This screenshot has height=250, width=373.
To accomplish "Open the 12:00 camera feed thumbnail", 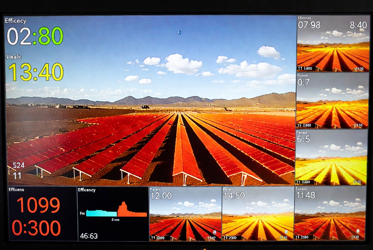I will (x=185, y=214).
